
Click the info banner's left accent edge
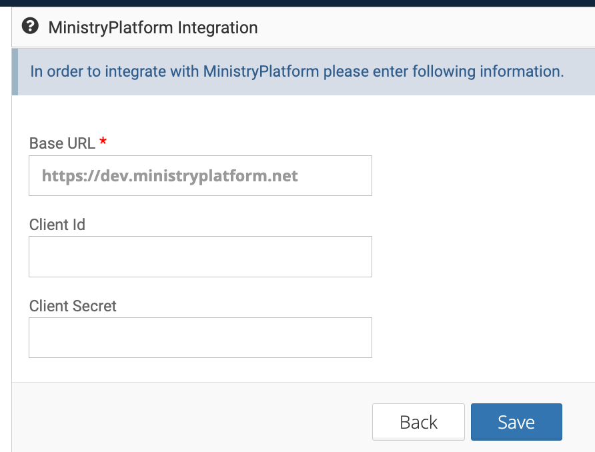coord(15,71)
